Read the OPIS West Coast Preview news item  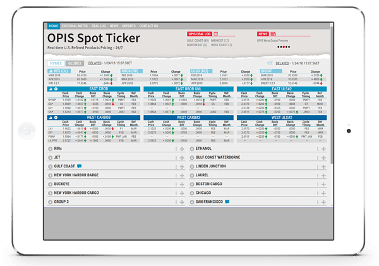272,40
